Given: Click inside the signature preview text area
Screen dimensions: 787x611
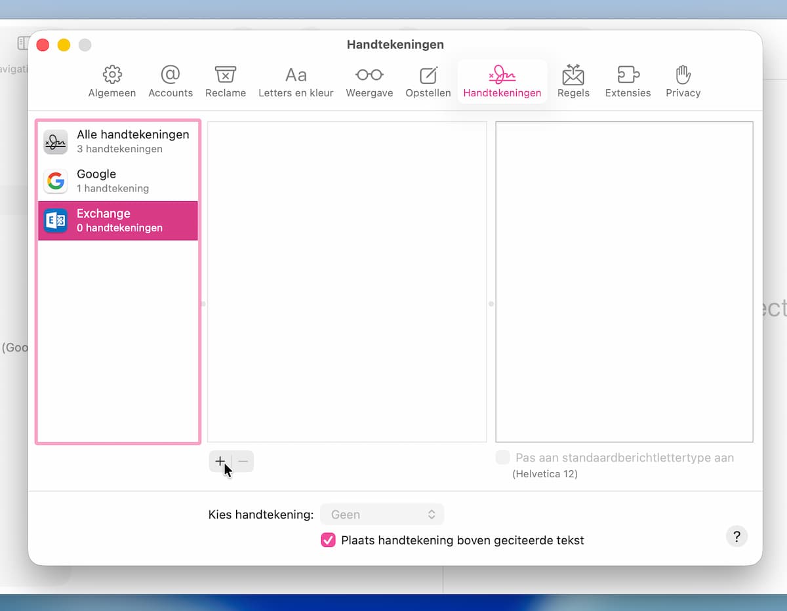Looking at the screenshot, I should [624, 282].
